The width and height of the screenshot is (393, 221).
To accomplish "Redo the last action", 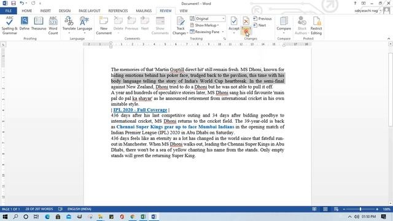I will (33, 3).
